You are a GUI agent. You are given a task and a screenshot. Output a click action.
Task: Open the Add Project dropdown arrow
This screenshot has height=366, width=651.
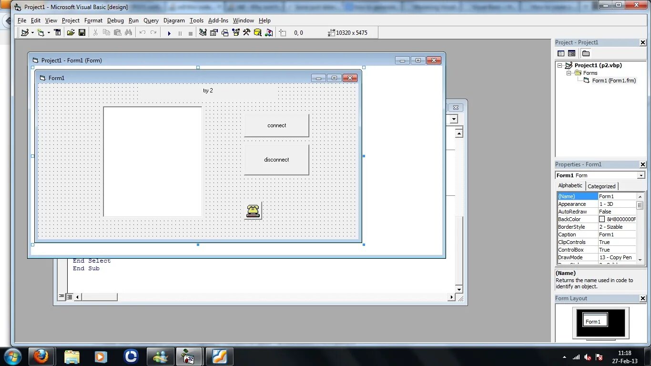32,33
